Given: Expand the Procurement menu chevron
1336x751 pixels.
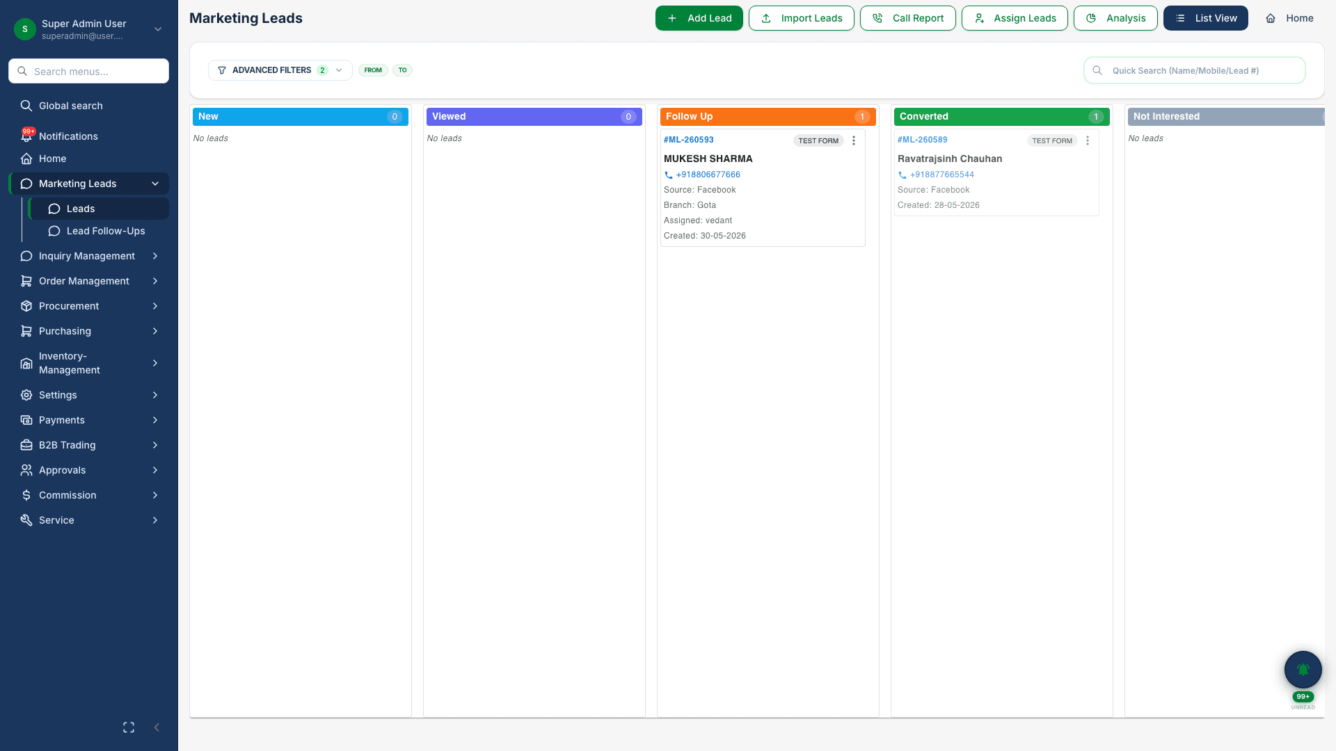Looking at the screenshot, I should coord(155,306).
